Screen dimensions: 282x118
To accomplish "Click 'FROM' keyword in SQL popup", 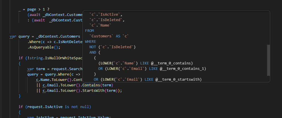I will pyautogui.click(x=89, y=31).
